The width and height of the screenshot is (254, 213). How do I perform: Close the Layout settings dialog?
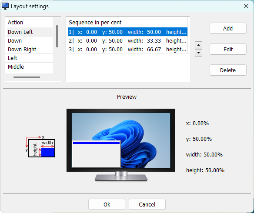pos(246,6)
